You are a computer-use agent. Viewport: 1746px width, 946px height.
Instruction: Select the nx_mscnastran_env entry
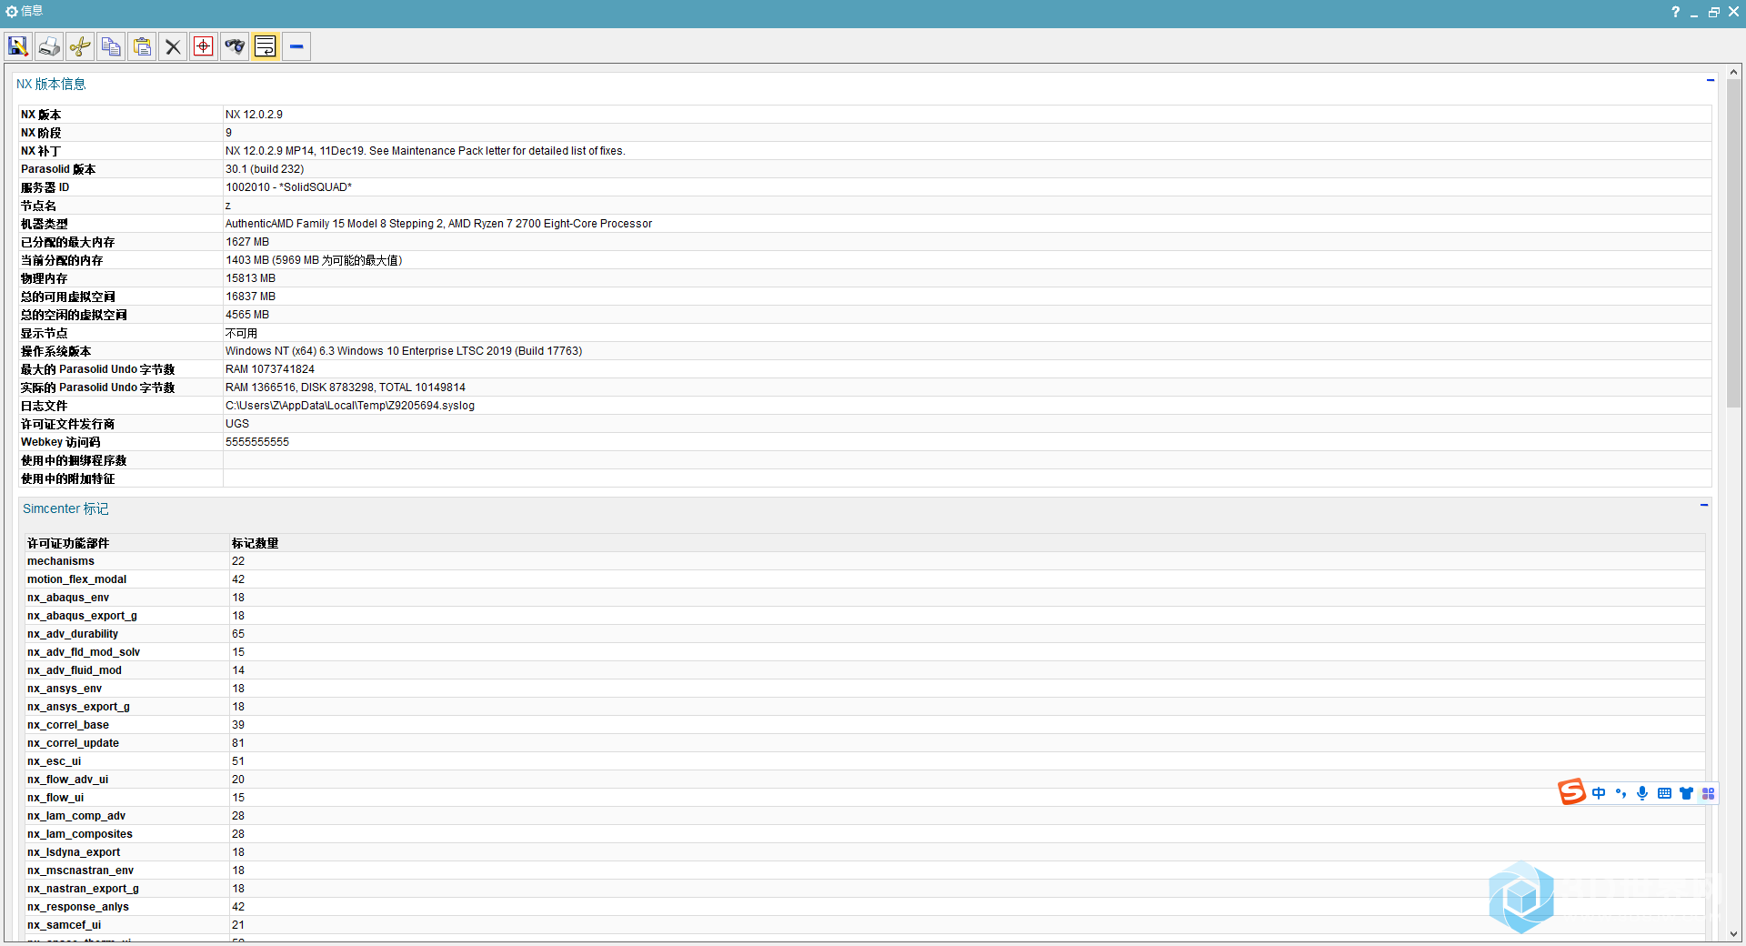80,871
